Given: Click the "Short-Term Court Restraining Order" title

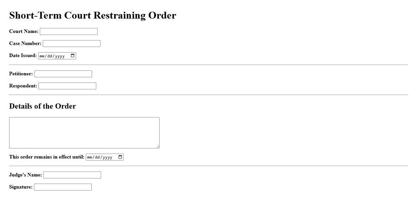Looking at the screenshot, I should tap(93, 15).
